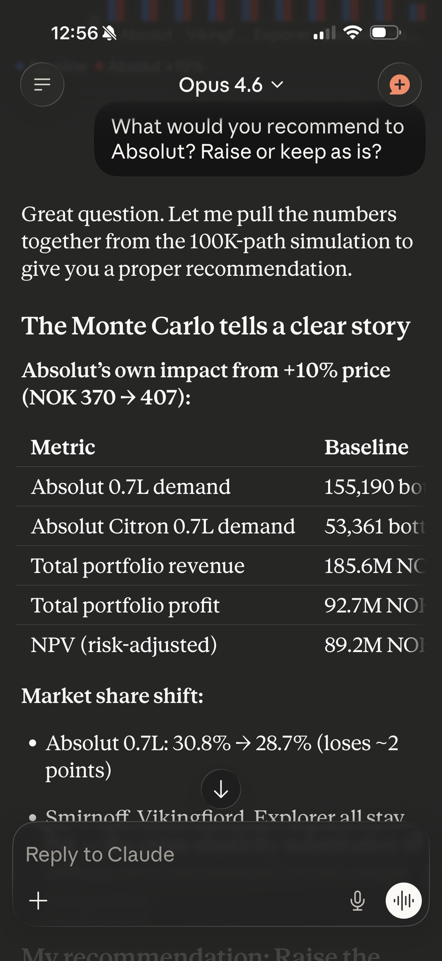Focus the Reply to Claude field

click(x=187, y=854)
